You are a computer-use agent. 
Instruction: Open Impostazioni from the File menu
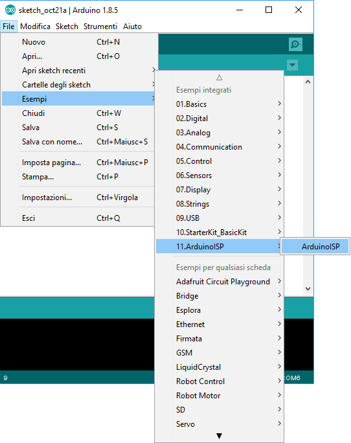point(78,197)
